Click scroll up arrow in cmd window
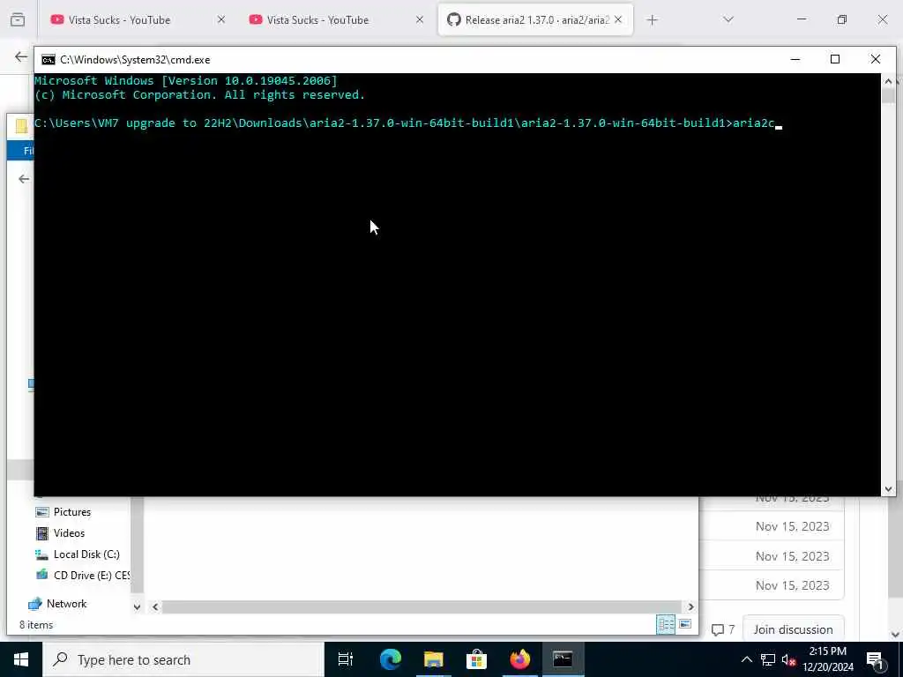 888,81
